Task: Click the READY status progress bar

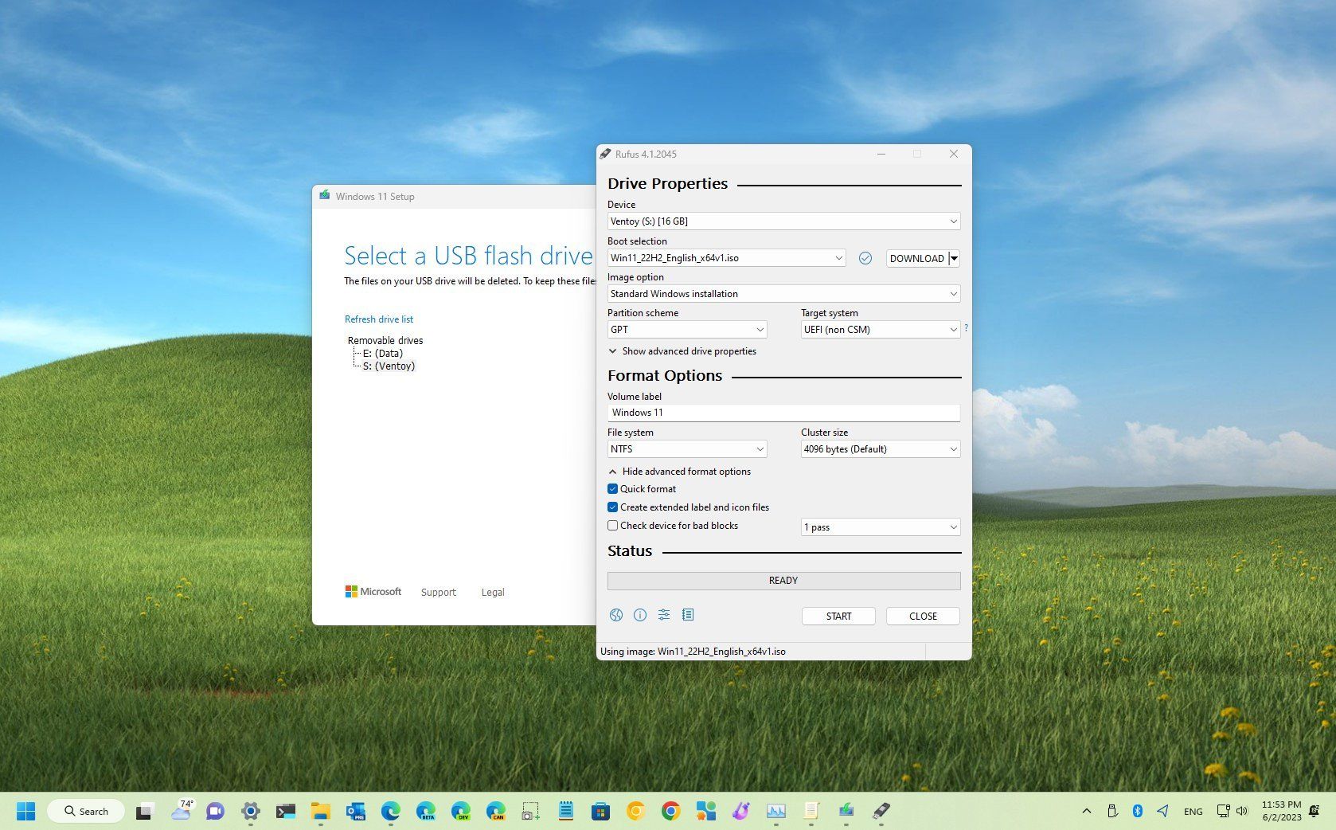Action: coord(783,581)
